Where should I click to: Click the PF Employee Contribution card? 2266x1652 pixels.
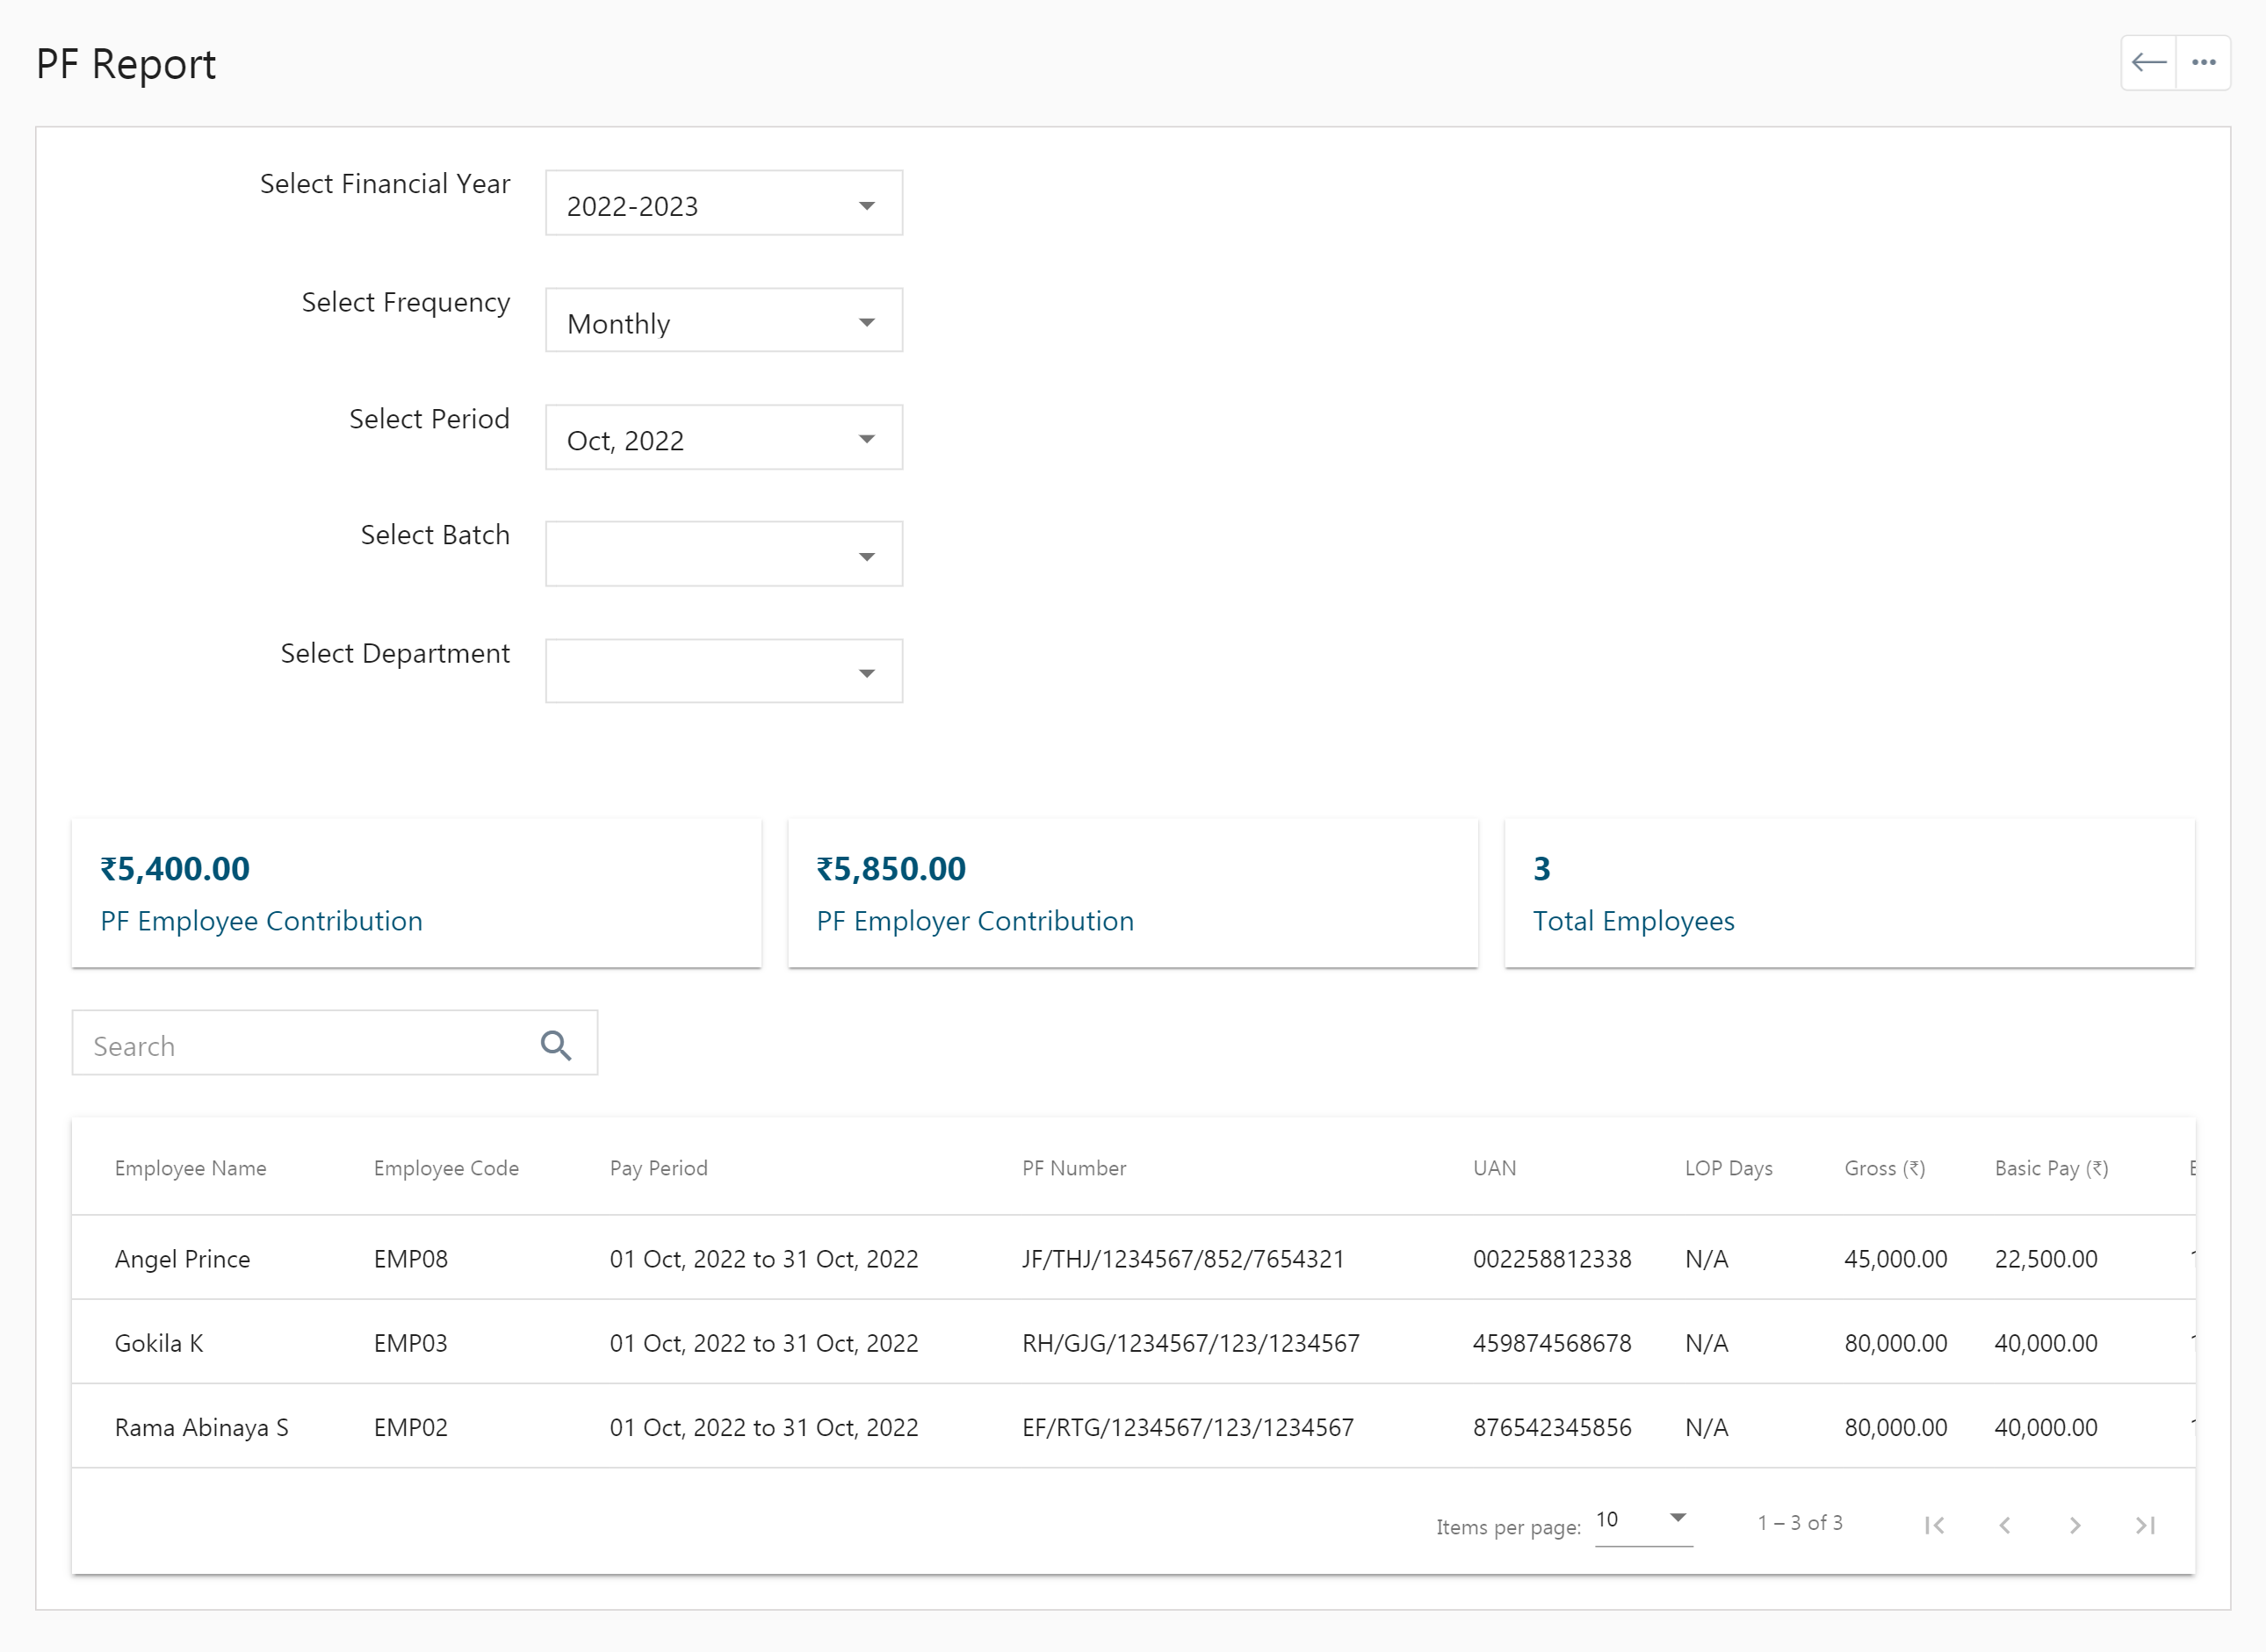coord(416,893)
